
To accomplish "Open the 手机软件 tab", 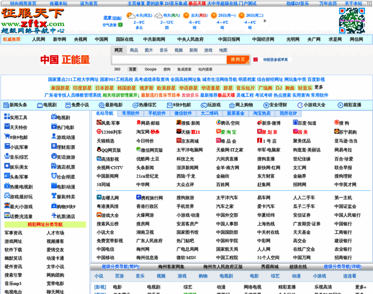I will click(x=157, y=113).
